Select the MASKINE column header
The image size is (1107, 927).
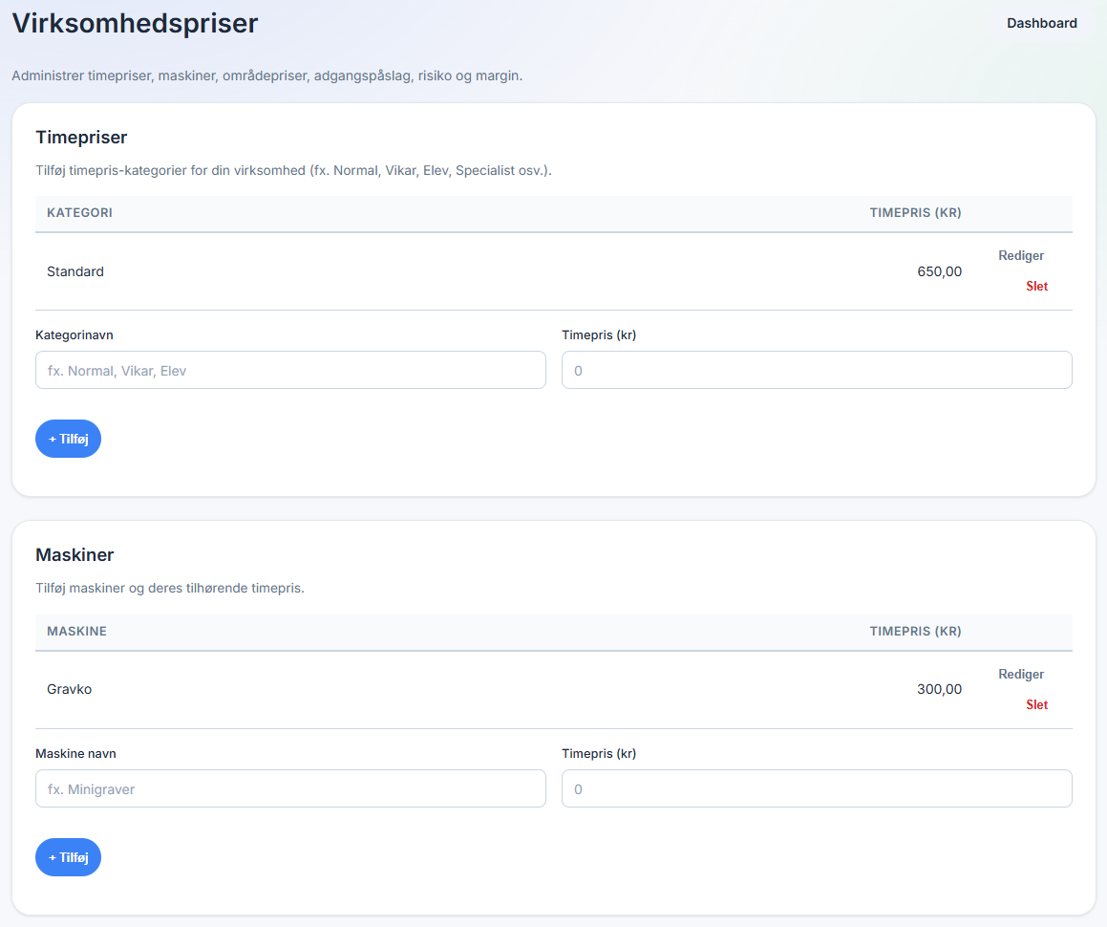(77, 631)
